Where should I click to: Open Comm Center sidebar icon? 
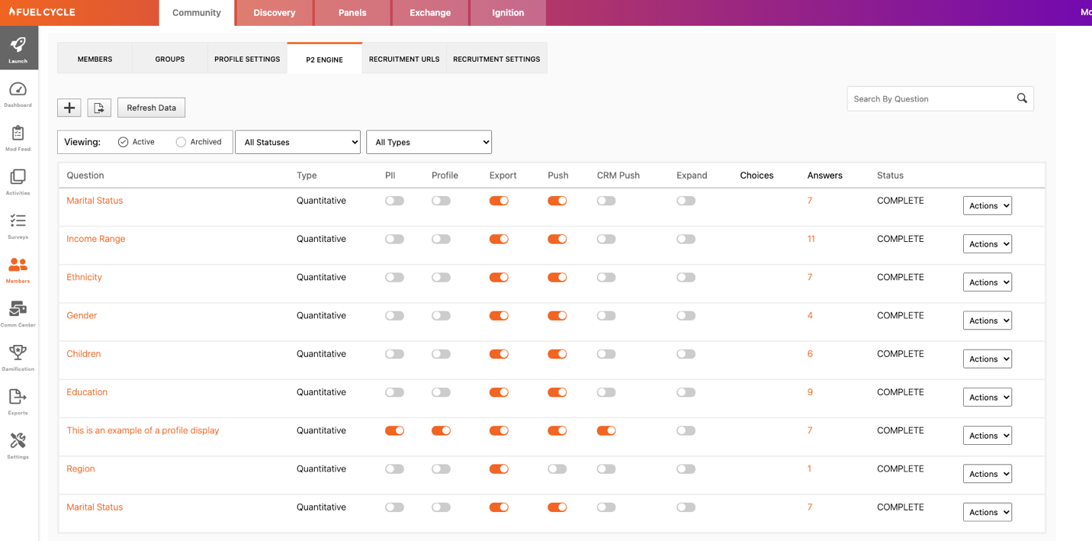(x=18, y=314)
